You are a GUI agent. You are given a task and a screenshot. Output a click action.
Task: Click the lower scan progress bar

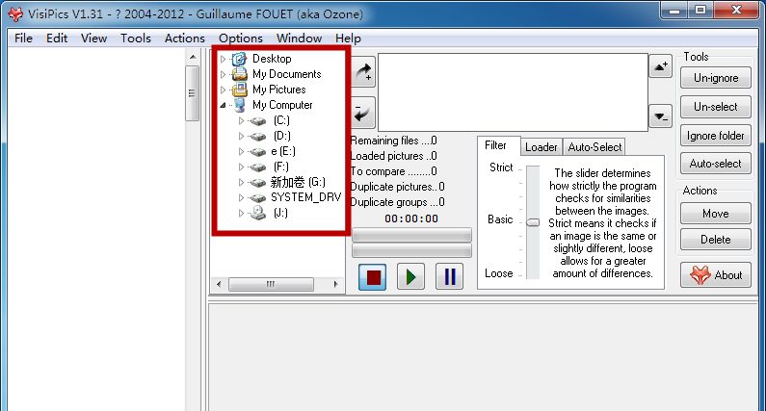[411, 250]
